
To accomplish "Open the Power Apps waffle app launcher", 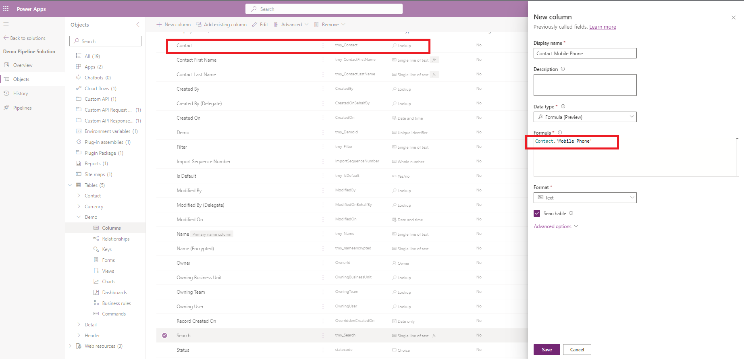I will tap(6, 8).
